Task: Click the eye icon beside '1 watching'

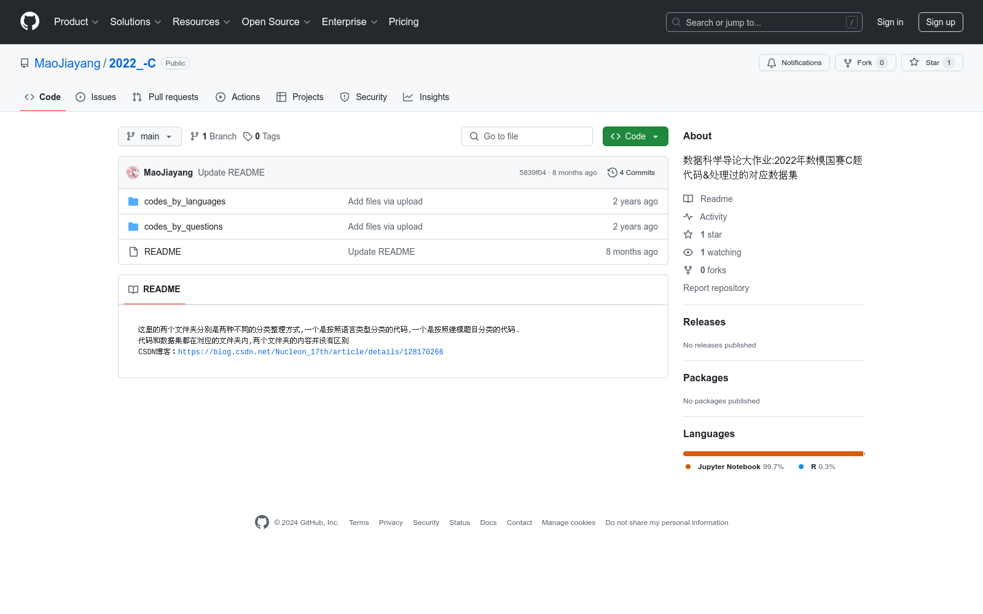Action: 688,252
